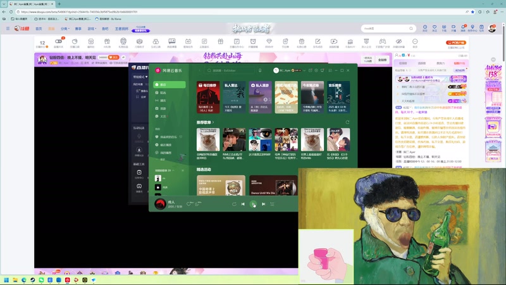Click the Douyu logo on the site header
This screenshot has width=506, height=285.
point(22,28)
